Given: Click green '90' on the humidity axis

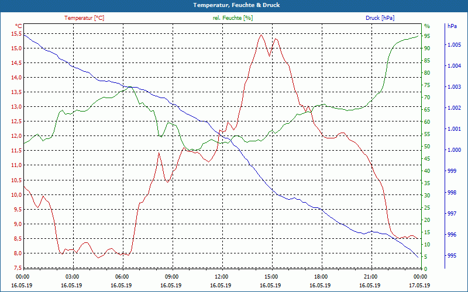Looking at the screenshot, I should pos(427,48).
